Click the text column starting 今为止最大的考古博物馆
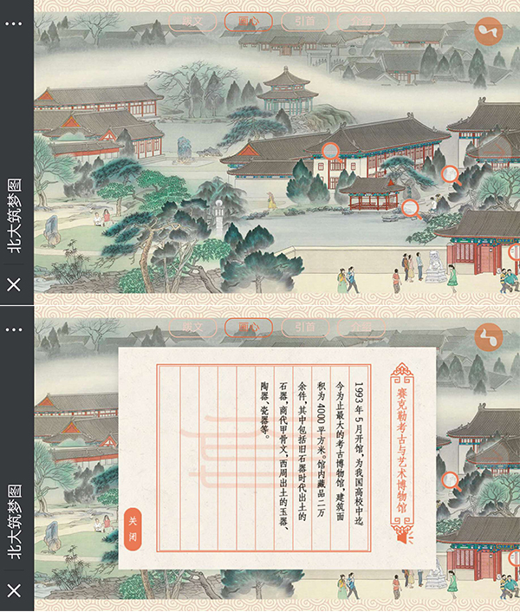This screenshot has height=612, width=520. tap(340, 451)
